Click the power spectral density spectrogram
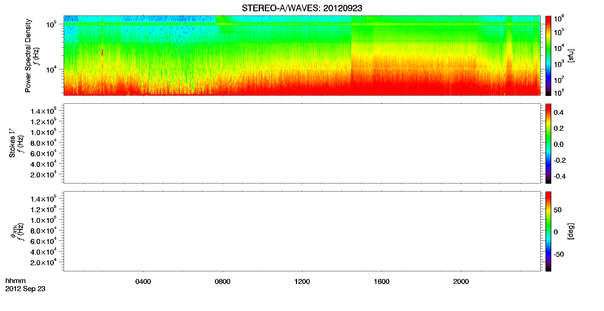Image resolution: width=604 pixels, height=311 pixels. [302, 56]
